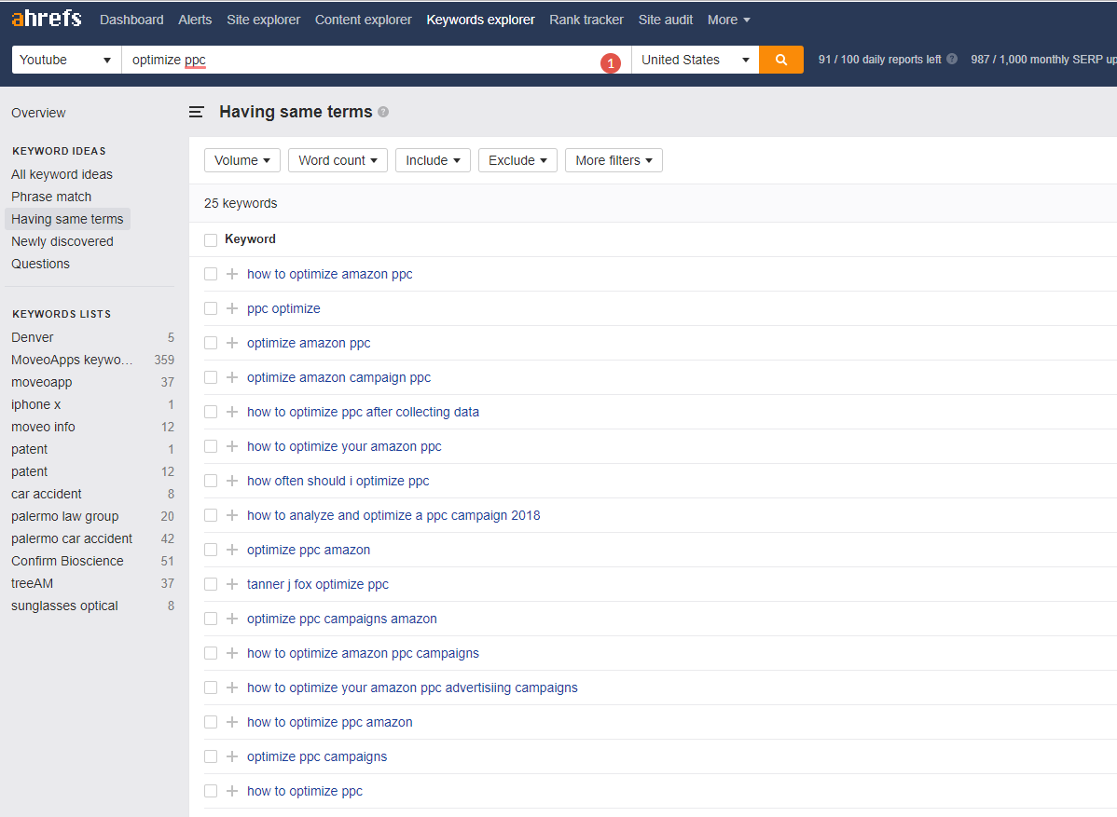Click the orange search magnifier button
Screen dimensions: 1117x817
click(780, 59)
